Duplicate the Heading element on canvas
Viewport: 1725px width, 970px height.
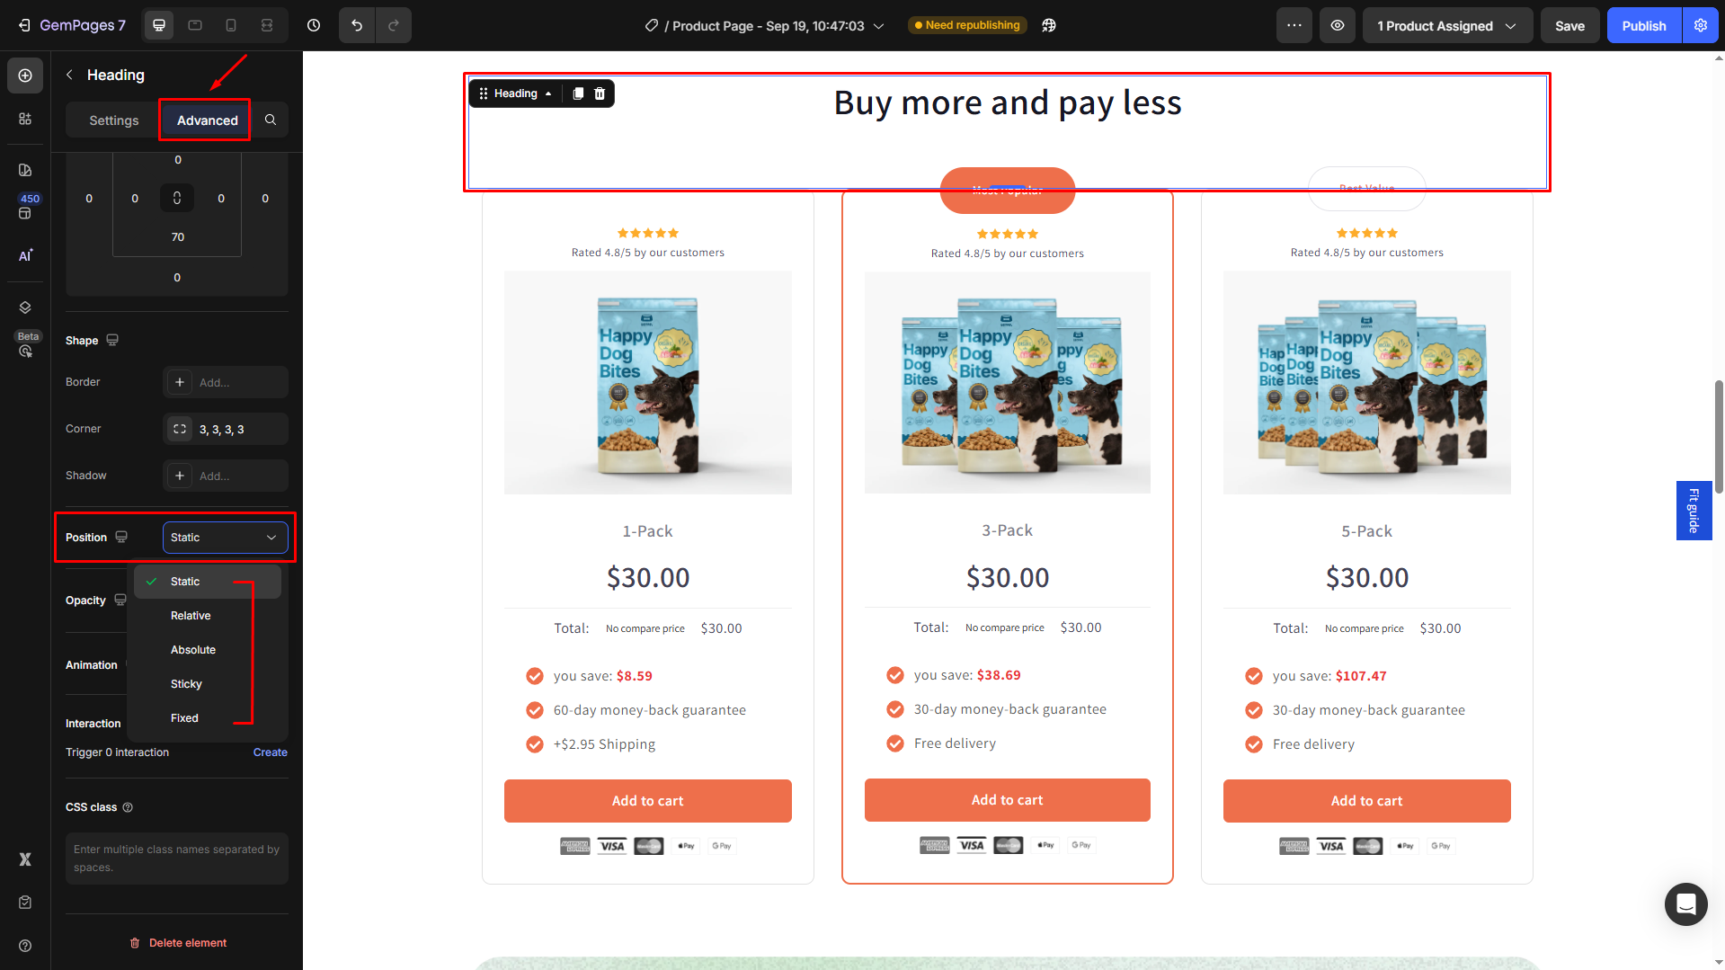(x=578, y=93)
